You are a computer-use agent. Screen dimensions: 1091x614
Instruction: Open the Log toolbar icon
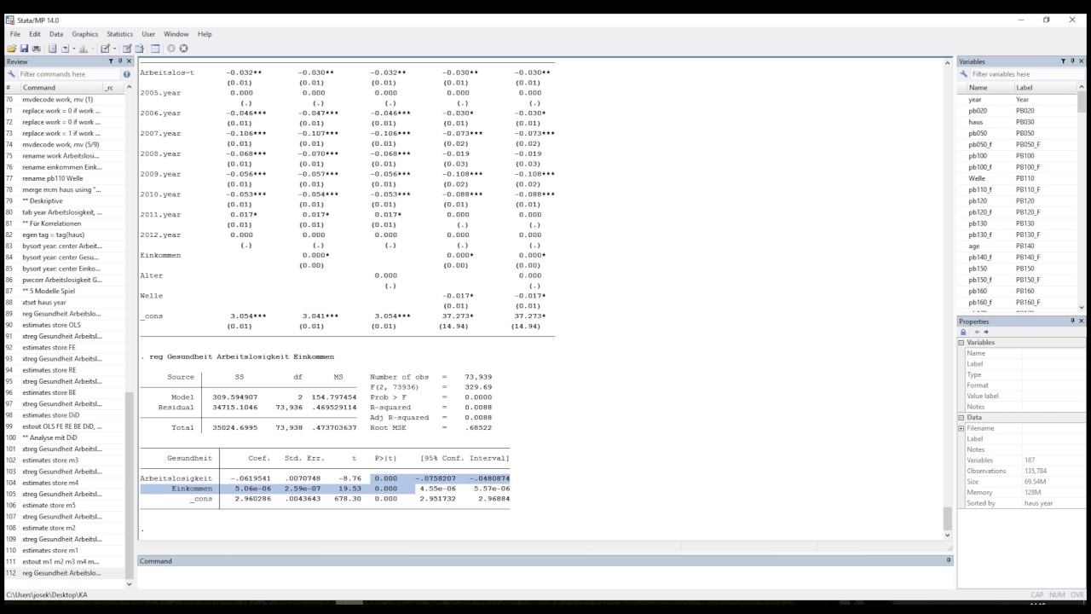pyautogui.click(x=52, y=49)
